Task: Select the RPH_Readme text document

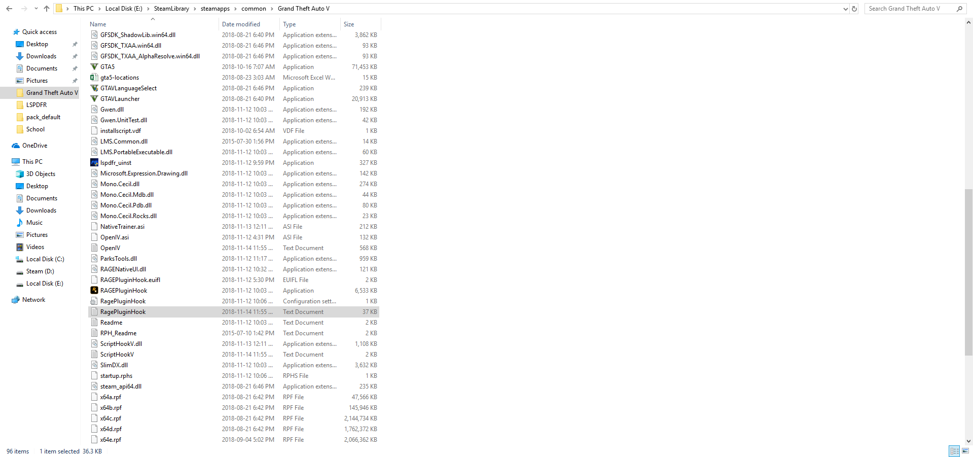Action: 118,333
